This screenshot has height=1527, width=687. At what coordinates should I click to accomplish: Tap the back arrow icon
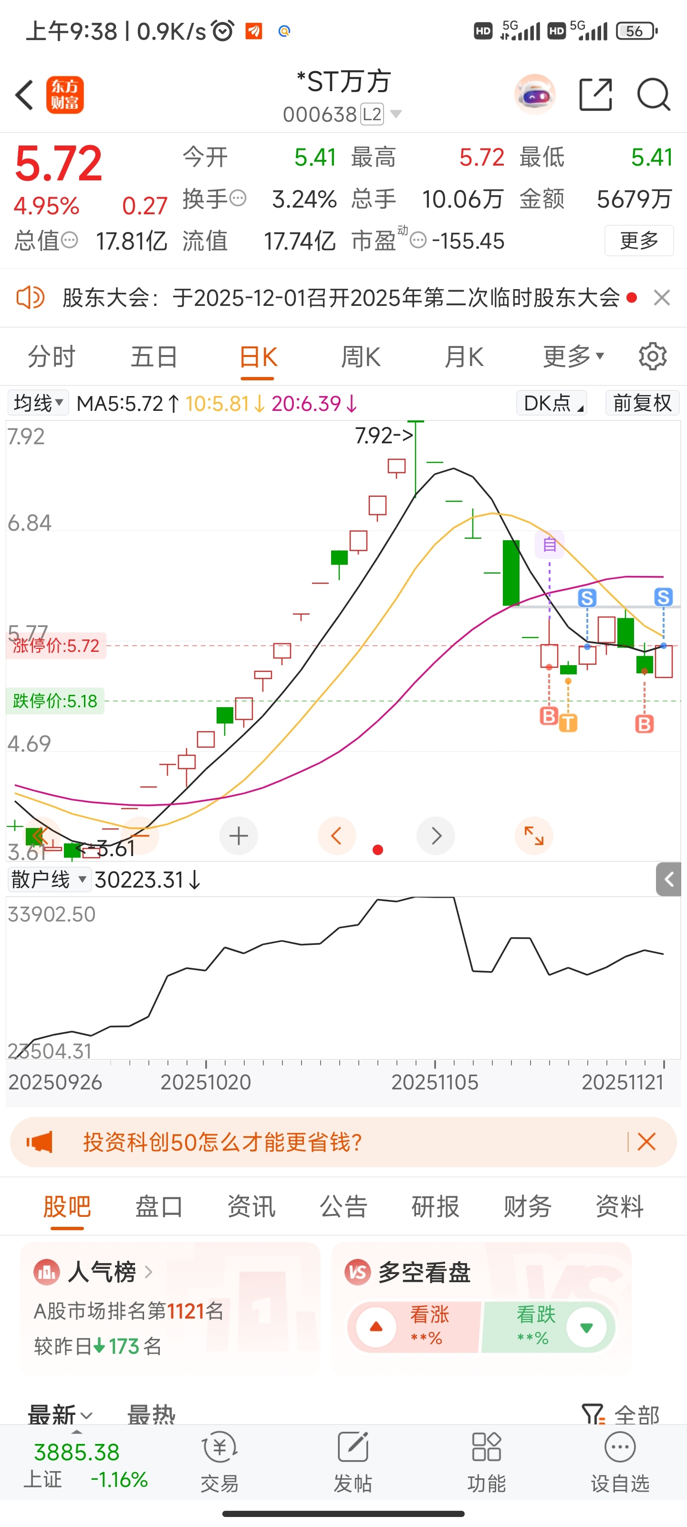click(24, 95)
